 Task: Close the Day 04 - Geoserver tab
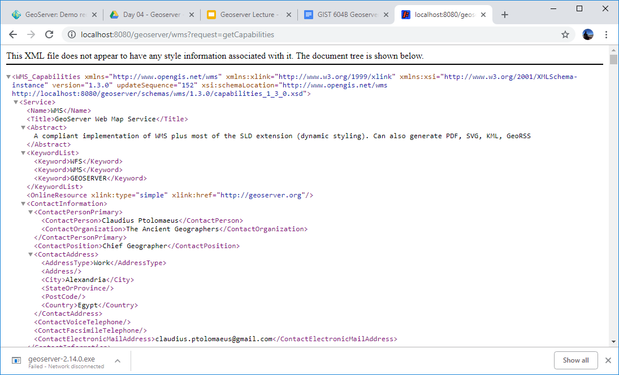pyautogui.click(x=192, y=15)
